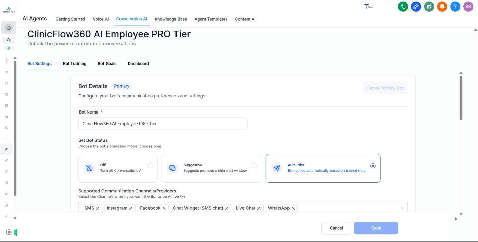Click the inner panel scroll down arrow
Image resolution: width=478 pixels, height=242 pixels.
(461, 214)
